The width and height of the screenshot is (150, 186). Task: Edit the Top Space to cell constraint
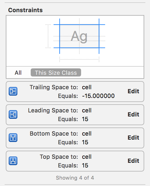(x=133, y=161)
